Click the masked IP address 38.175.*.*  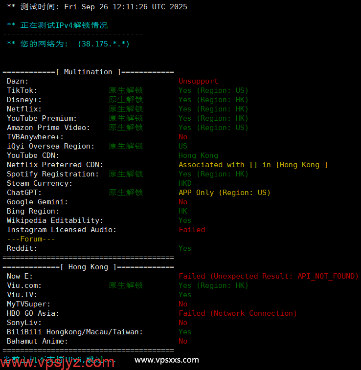103,44
